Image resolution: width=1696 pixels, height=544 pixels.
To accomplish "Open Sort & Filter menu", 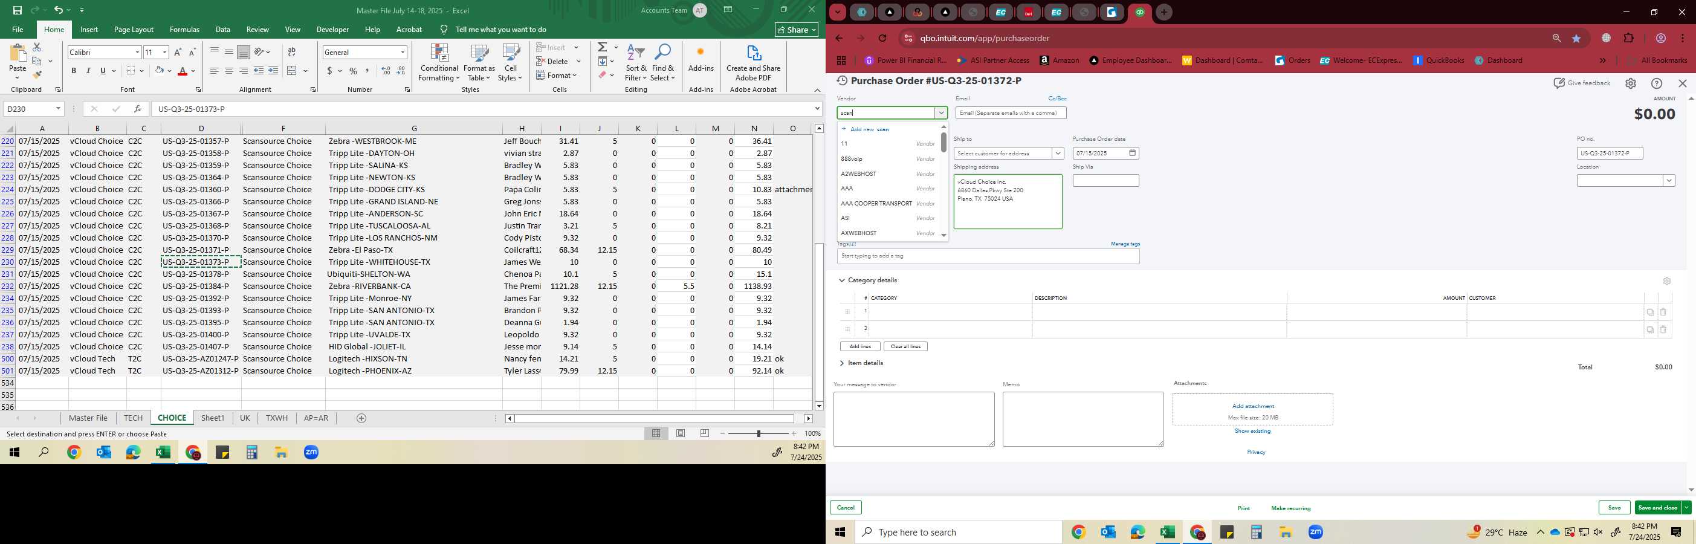I will (x=636, y=63).
